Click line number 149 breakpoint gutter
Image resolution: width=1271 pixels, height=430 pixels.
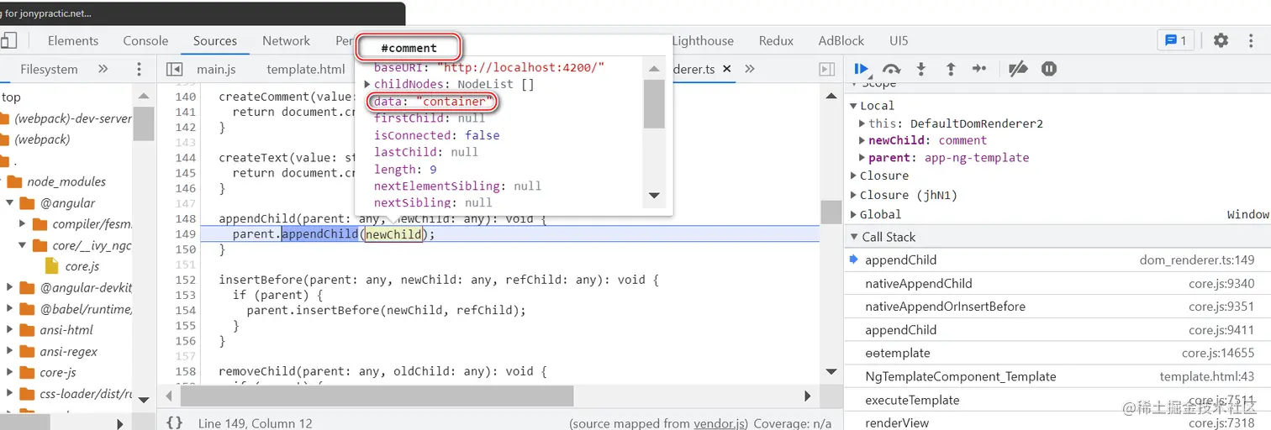(185, 234)
